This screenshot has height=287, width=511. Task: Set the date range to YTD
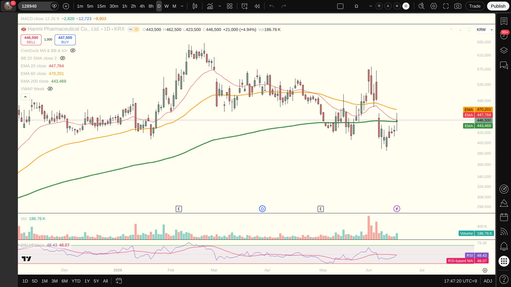point(76,281)
